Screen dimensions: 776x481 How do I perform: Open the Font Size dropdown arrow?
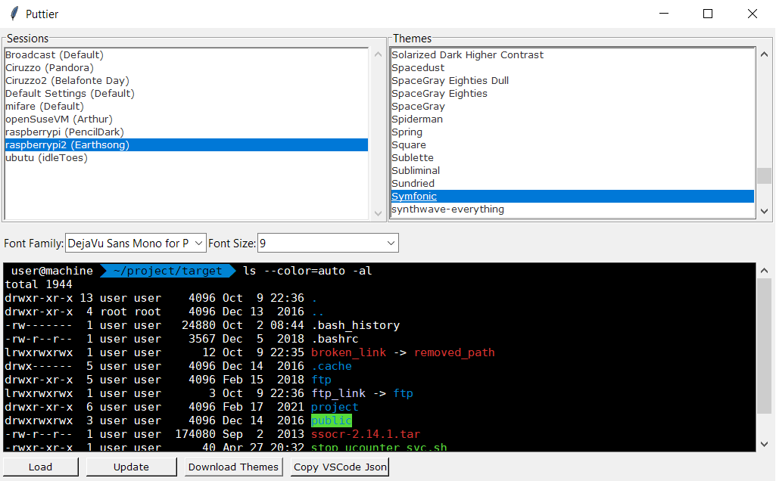click(x=391, y=244)
